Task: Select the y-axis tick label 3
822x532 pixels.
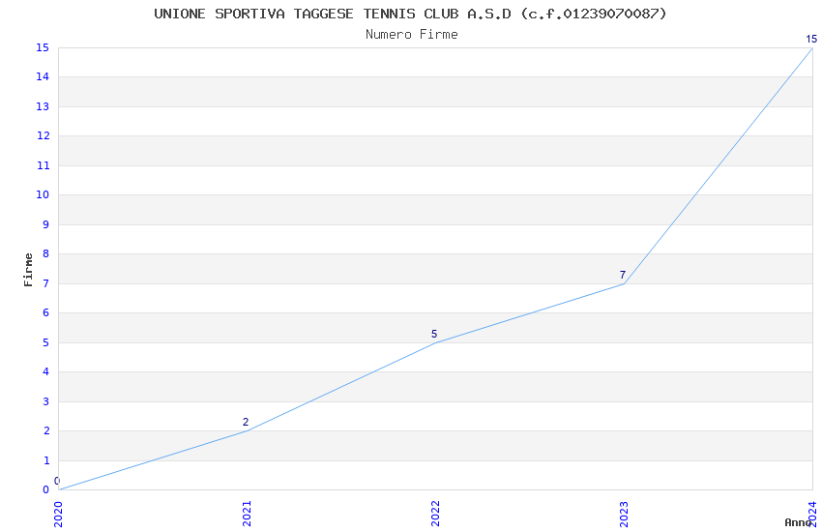Action: (45, 401)
